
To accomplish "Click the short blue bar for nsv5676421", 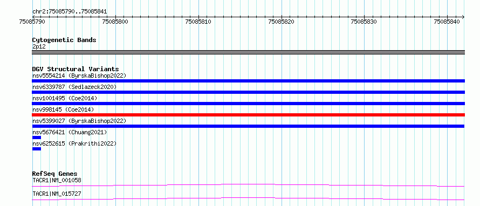I will (37, 138).
